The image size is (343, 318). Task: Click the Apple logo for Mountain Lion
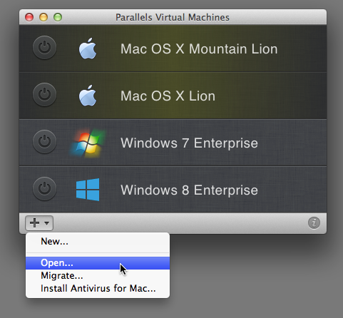click(88, 48)
